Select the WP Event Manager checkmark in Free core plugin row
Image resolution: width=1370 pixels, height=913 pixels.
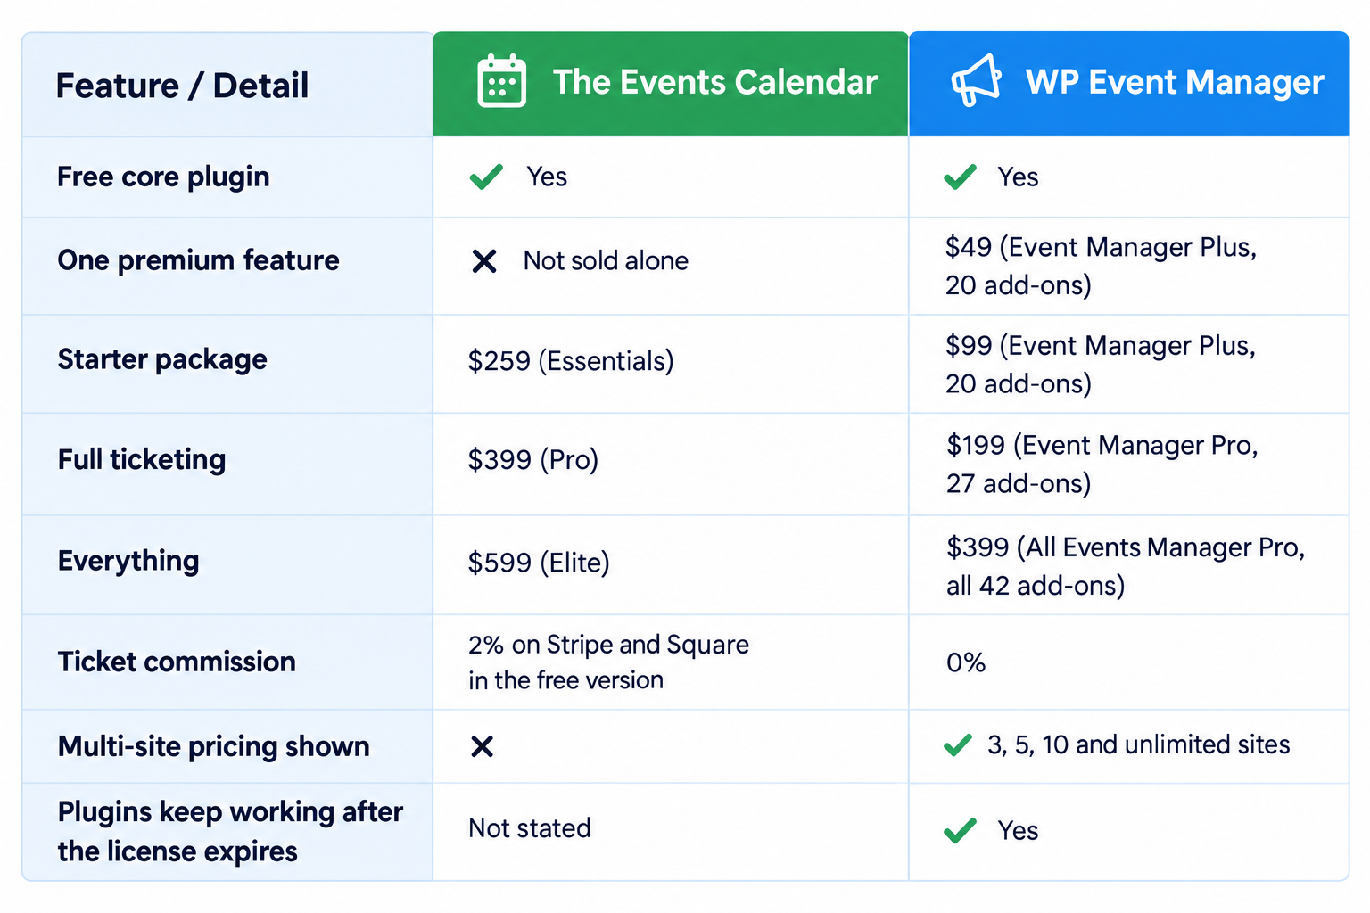coord(960,177)
